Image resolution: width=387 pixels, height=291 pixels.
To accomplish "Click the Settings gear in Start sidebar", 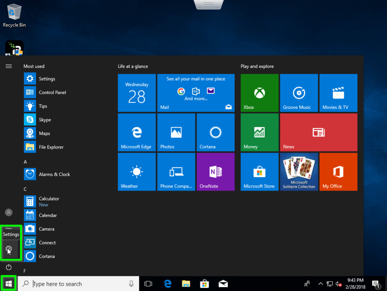I will [9, 249].
